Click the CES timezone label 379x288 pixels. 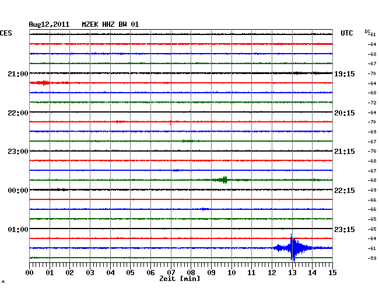point(6,33)
